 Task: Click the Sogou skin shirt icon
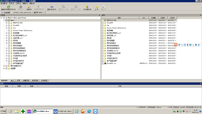[x=196, y=45]
